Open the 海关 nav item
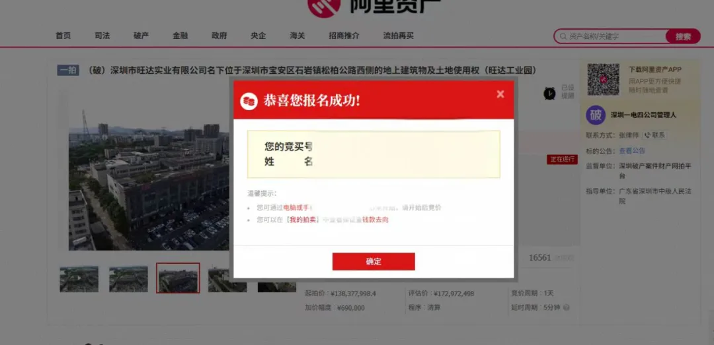The image size is (714, 345). pos(297,36)
